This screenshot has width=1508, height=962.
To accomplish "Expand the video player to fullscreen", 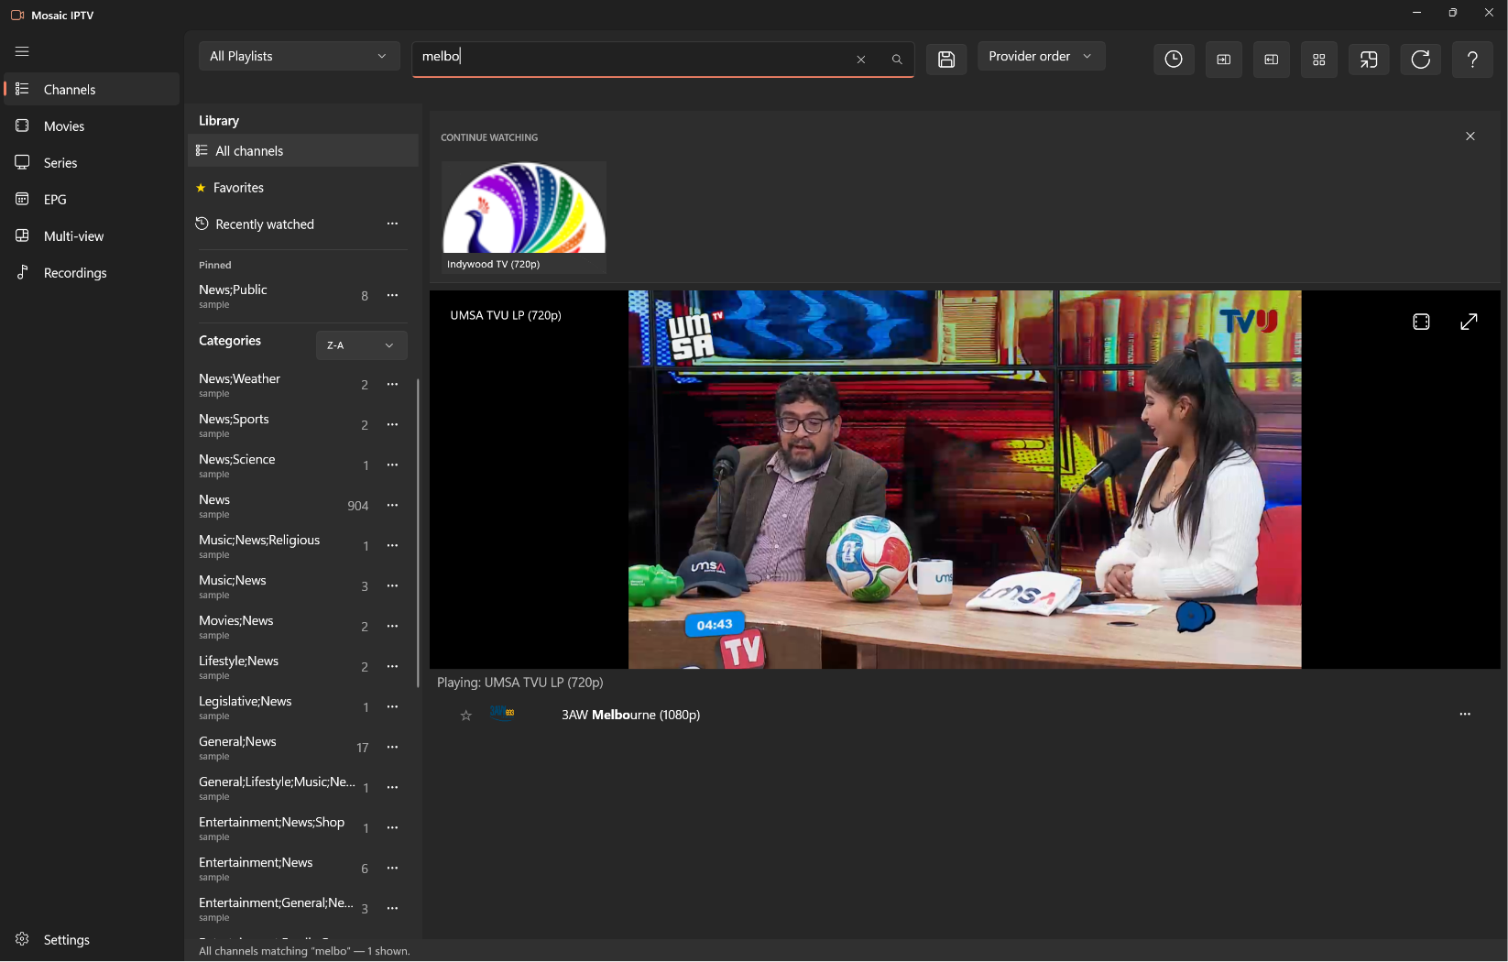I will [1469, 322].
